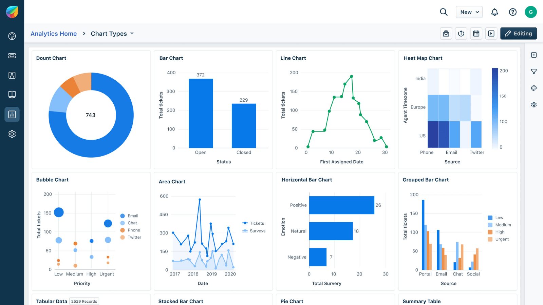The image size is (543, 305).
Task: Click the Editing button
Action: (518, 34)
